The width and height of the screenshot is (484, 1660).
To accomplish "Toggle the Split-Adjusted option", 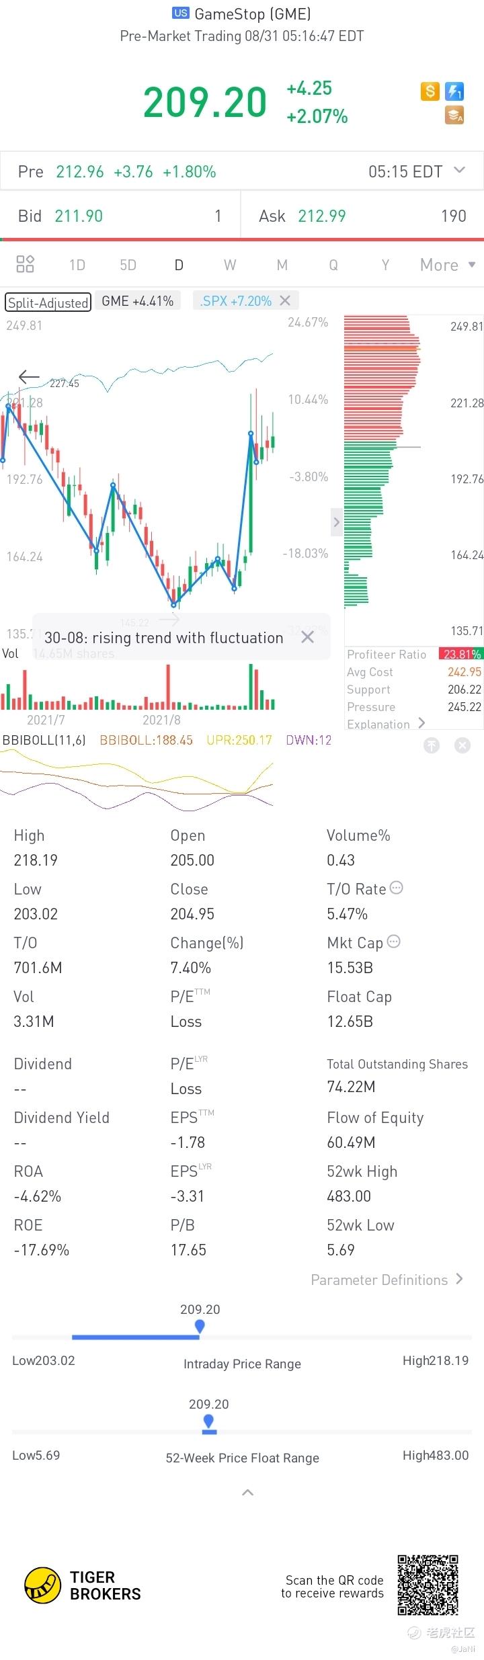I will coord(48,302).
